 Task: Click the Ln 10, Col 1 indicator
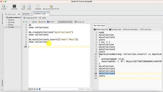(x=81, y=89)
